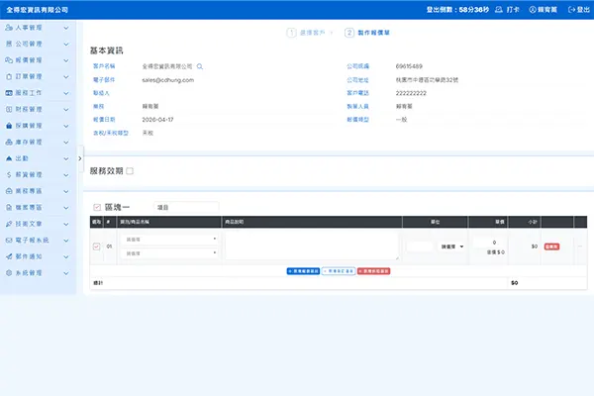The width and height of the screenshot is (594, 396).
Task: Click the blue add button below the table
Action: [303, 271]
